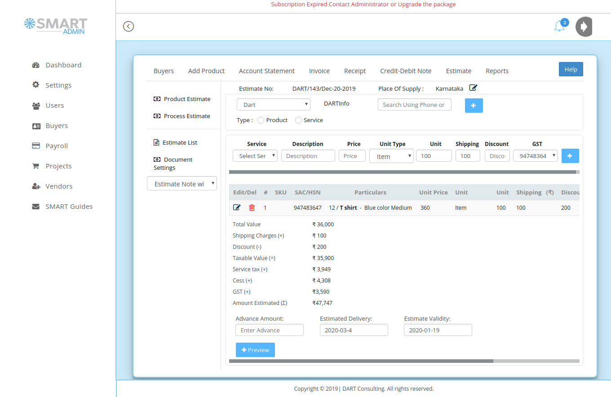Viewport: 611px width, 397px height.
Task: Open the Add Product tab
Action: click(x=206, y=71)
